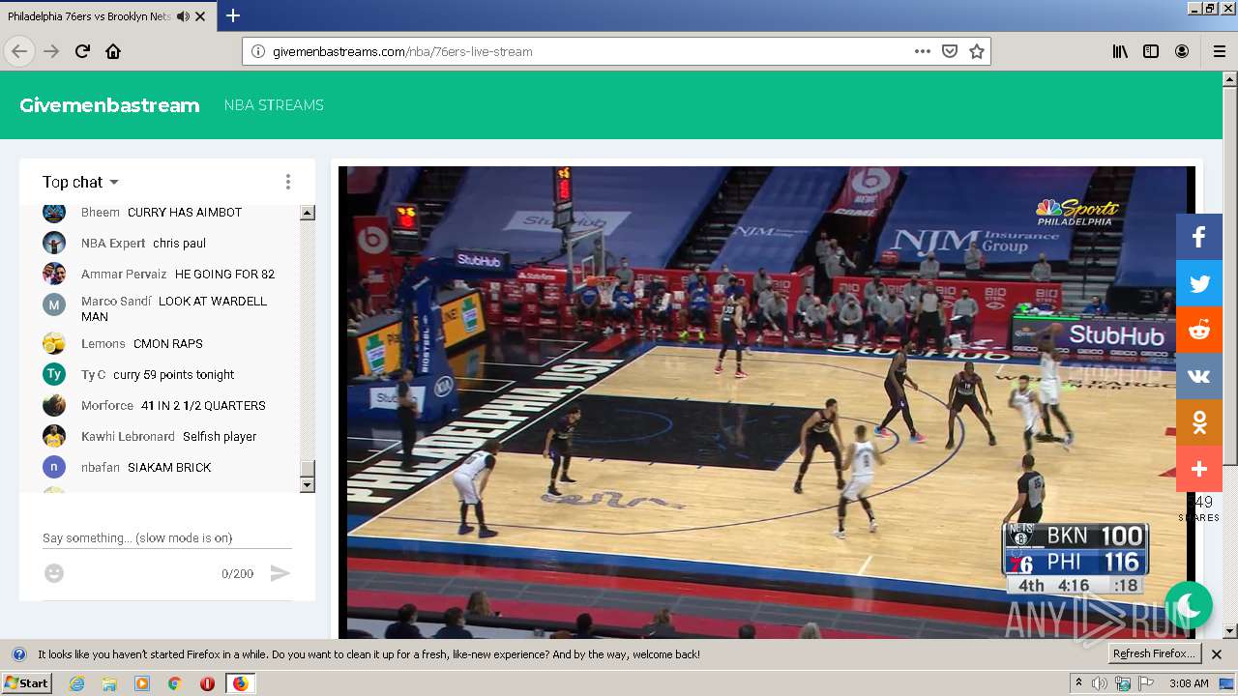This screenshot has width=1238, height=696.
Task: Open more sharing options plus button
Action: tap(1199, 469)
